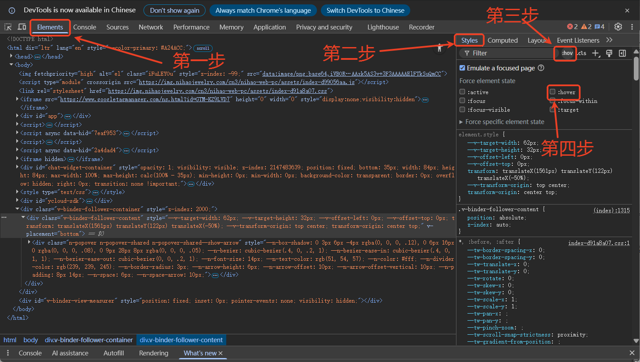The width and height of the screenshot is (640, 362).
Task: Open DevTools settings gear
Action: 618,27
